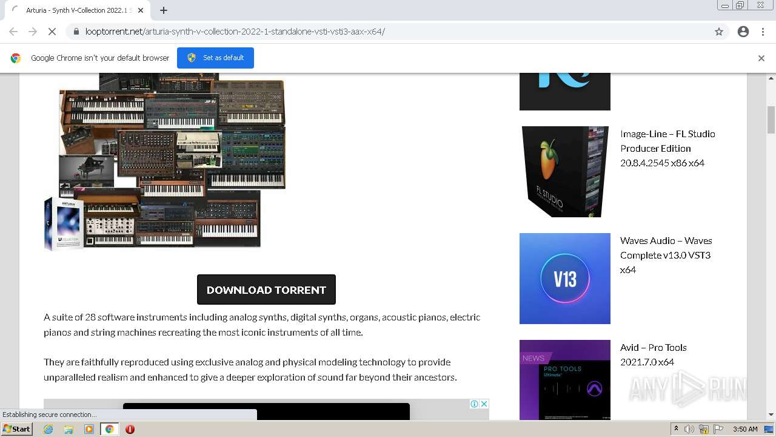Go forward to next page
Viewport: 776px width, 437px height.
33,32
